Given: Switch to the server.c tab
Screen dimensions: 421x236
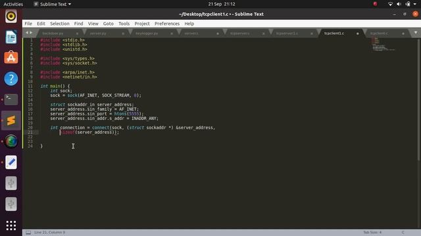Looking at the screenshot, I should (191, 33).
